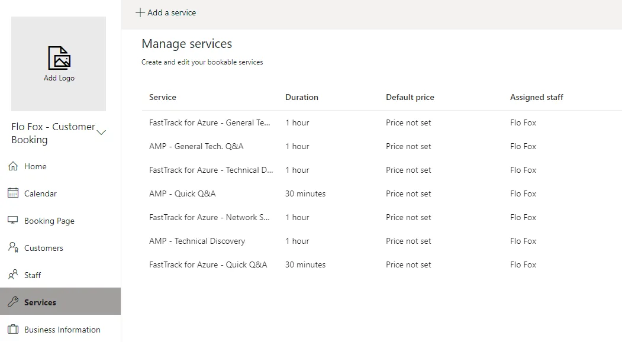Expand the Flo Fox booking calendar chevron
Image resolution: width=622 pixels, height=342 pixels.
(101, 133)
